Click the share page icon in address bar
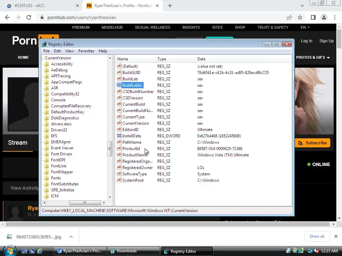The width and height of the screenshot is (342, 256). [289, 17]
